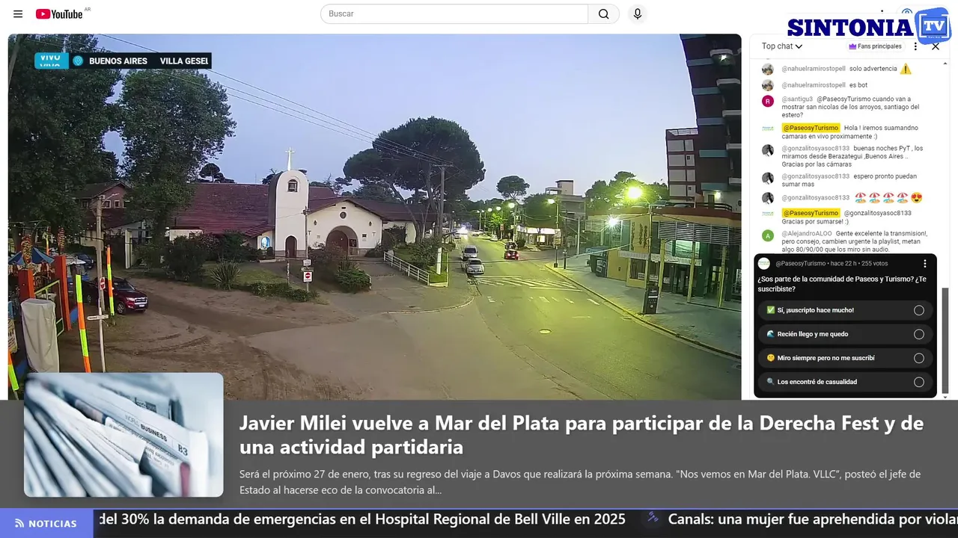This screenshot has height=538, width=958.
Task: Open the Fans principales button
Action: tap(875, 46)
